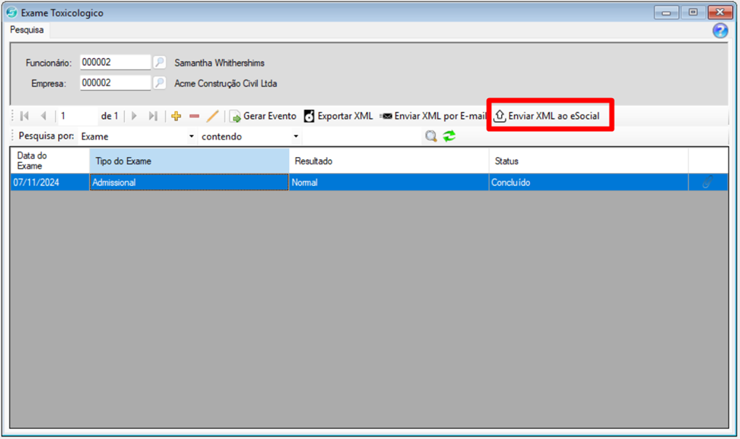This screenshot has width=740, height=439.
Task: Sort by Status column header
Action: pyautogui.click(x=588, y=161)
